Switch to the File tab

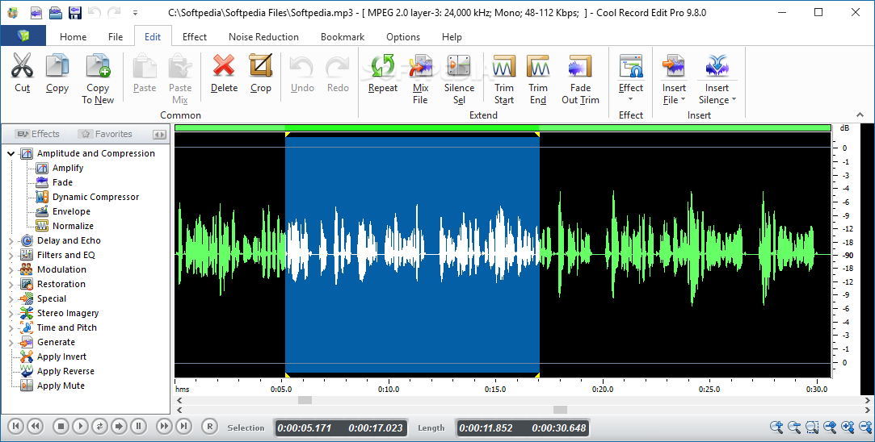click(x=116, y=37)
